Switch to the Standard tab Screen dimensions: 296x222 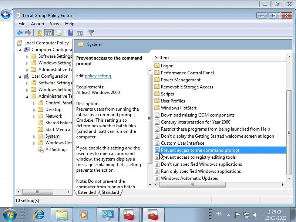pyautogui.click(x=110, y=192)
